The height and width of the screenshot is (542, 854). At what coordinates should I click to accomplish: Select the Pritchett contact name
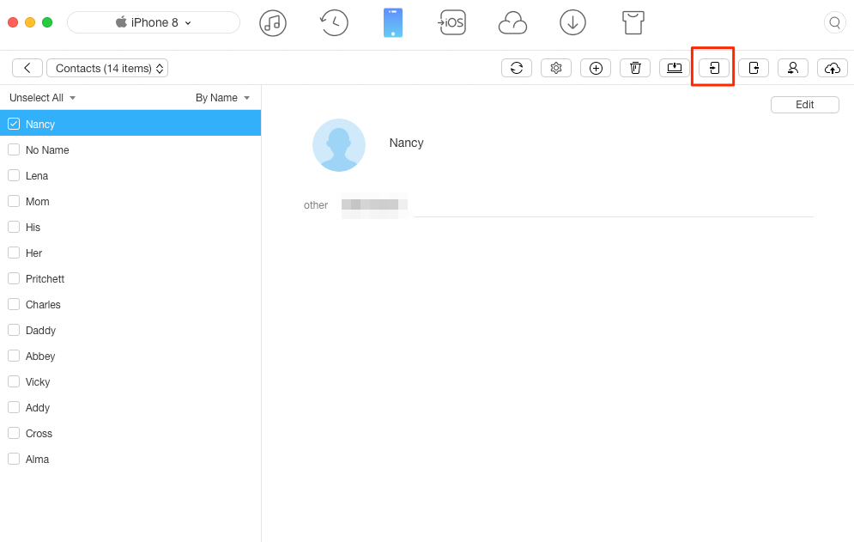coord(45,278)
